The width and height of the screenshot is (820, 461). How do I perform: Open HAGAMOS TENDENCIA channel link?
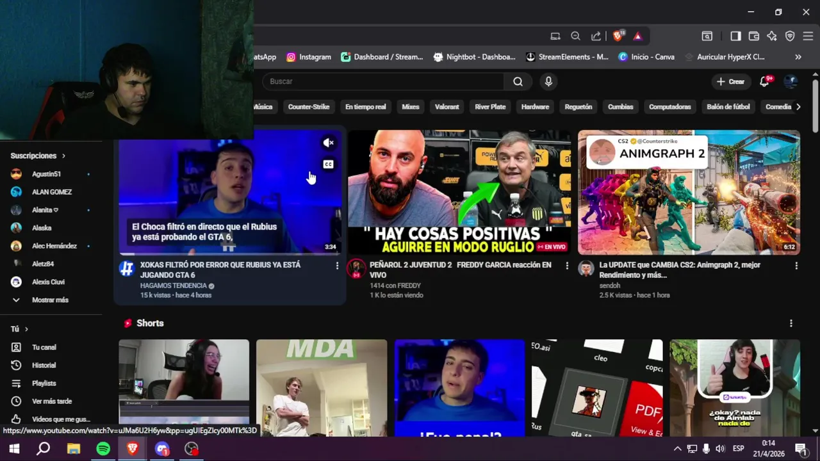pos(174,286)
